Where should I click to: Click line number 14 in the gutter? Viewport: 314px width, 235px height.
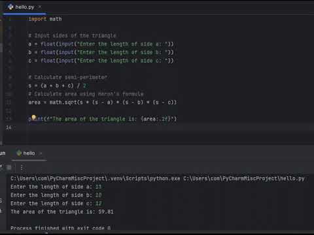(9, 127)
